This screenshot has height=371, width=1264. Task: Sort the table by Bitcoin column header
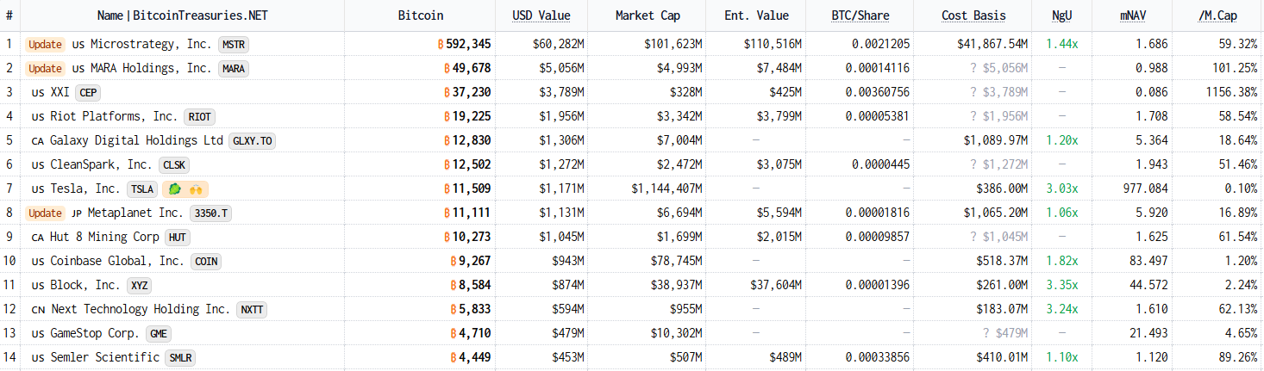pos(421,15)
